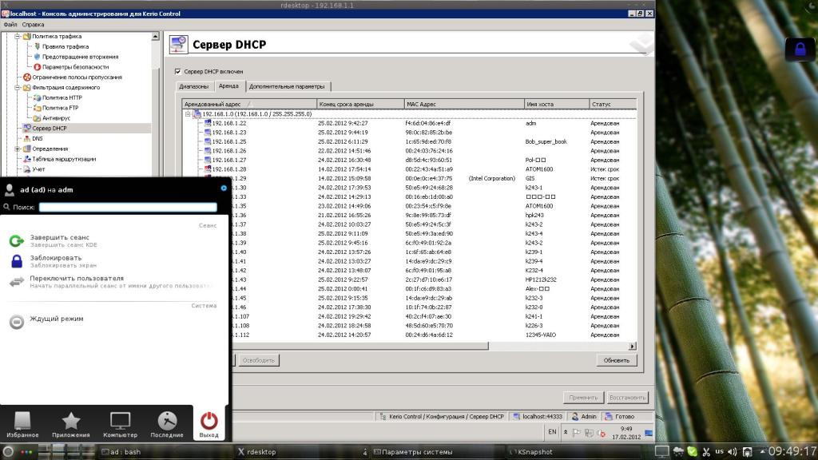The image size is (818, 460).
Task: Click the Восстановить button
Action: pos(628,398)
